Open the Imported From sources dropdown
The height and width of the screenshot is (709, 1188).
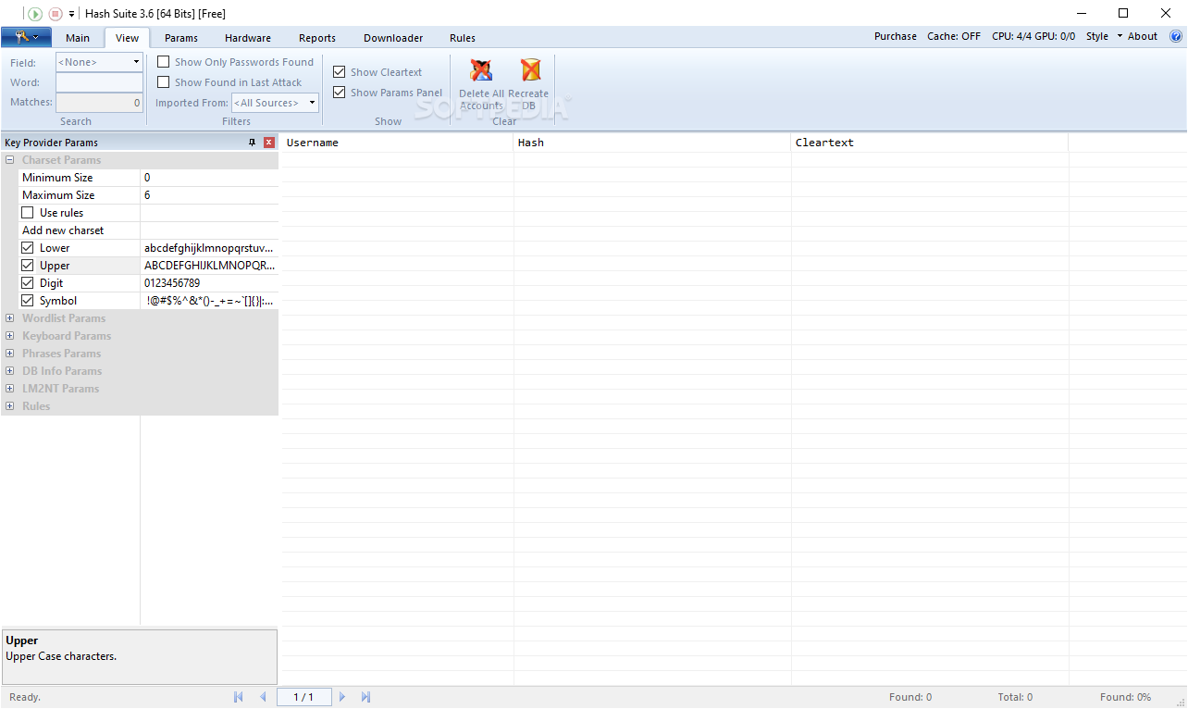pyautogui.click(x=312, y=103)
